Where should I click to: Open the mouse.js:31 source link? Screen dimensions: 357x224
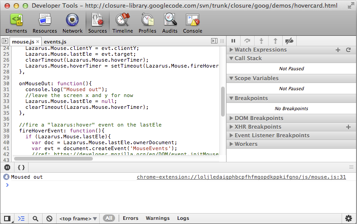click(241, 177)
